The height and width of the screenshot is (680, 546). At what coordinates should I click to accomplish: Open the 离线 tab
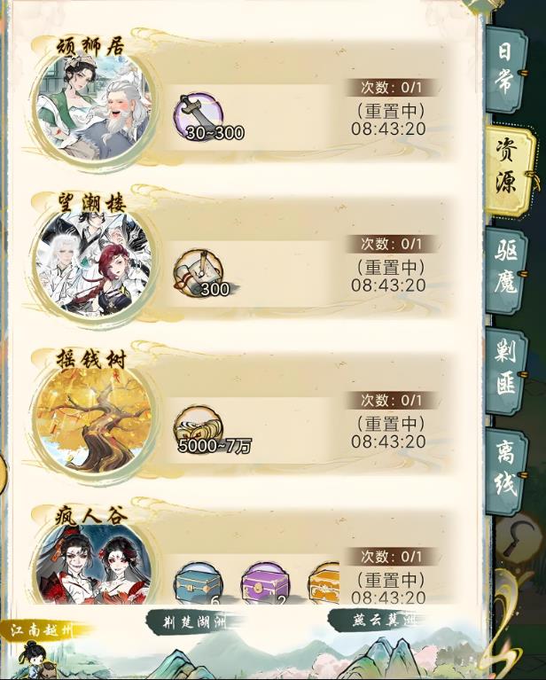pos(505,471)
